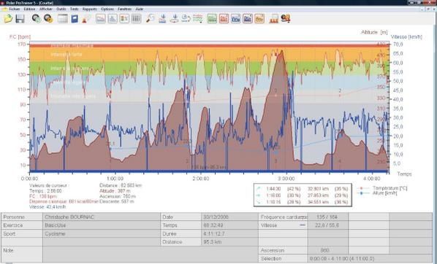Click the Cyclisme sport cell

pos(102,233)
